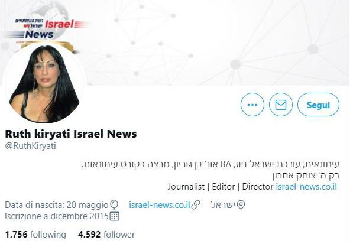Click the Hebrew bio description text
This screenshot has width=353, height=244.
pos(210,170)
